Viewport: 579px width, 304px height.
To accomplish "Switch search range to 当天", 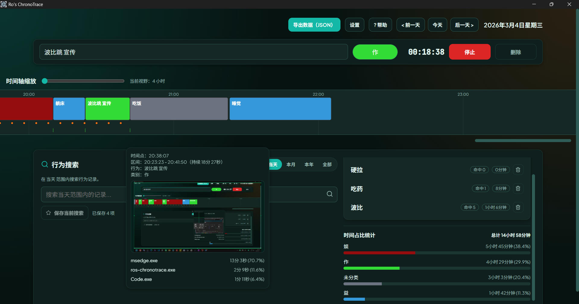I will click(275, 165).
